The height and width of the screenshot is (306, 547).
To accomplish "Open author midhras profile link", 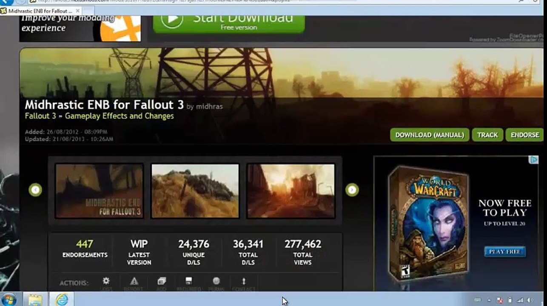I will pyautogui.click(x=209, y=106).
